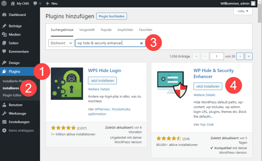The image size is (262, 161).
Task: Click the Beiträge pin icon
Action: tap(4, 26)
